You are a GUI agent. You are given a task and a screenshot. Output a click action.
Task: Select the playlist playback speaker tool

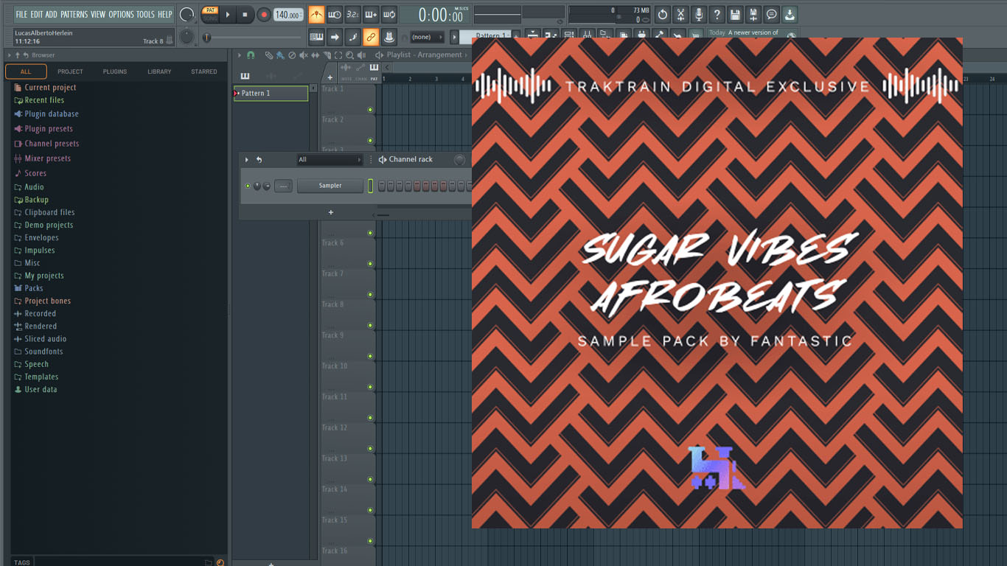361,55
